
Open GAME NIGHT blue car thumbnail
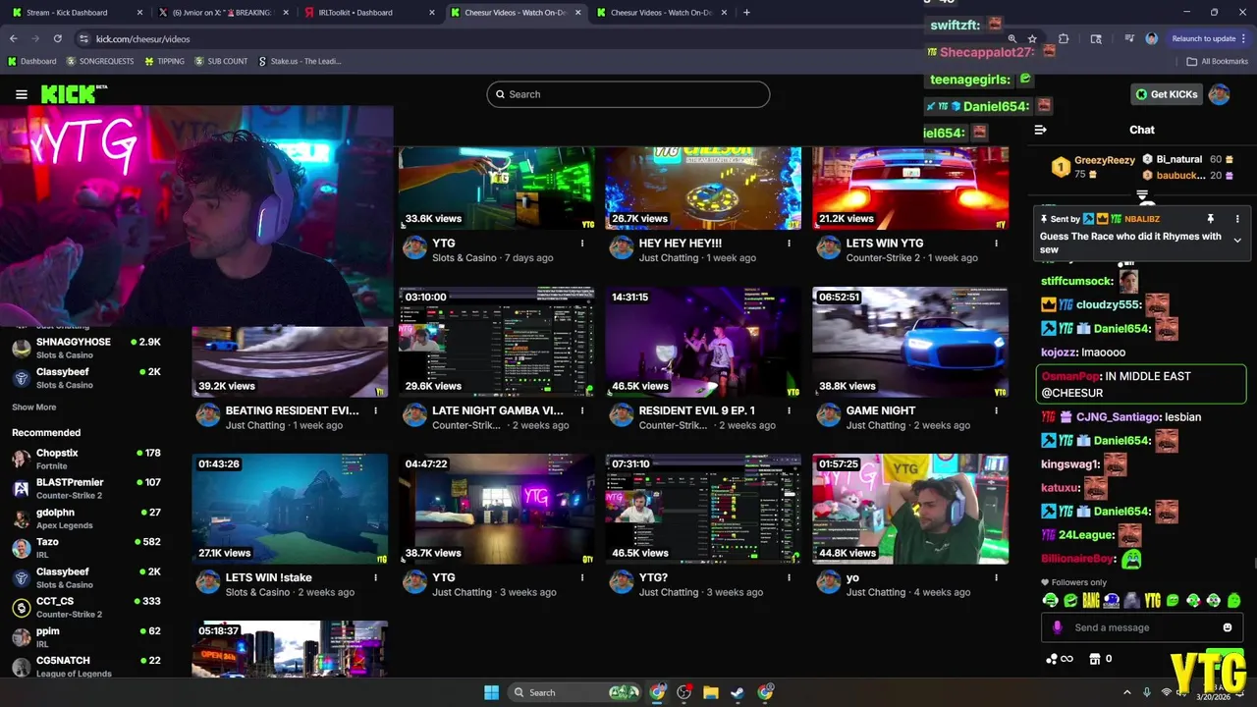[910, 342]
